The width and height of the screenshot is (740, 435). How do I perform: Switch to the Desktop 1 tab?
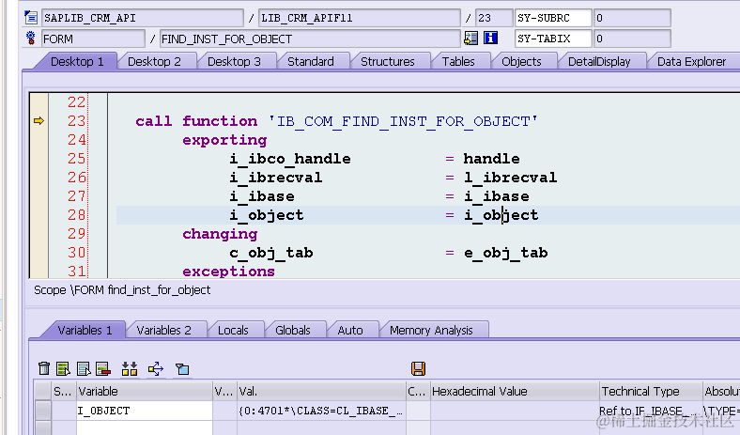tap(77, 61)
